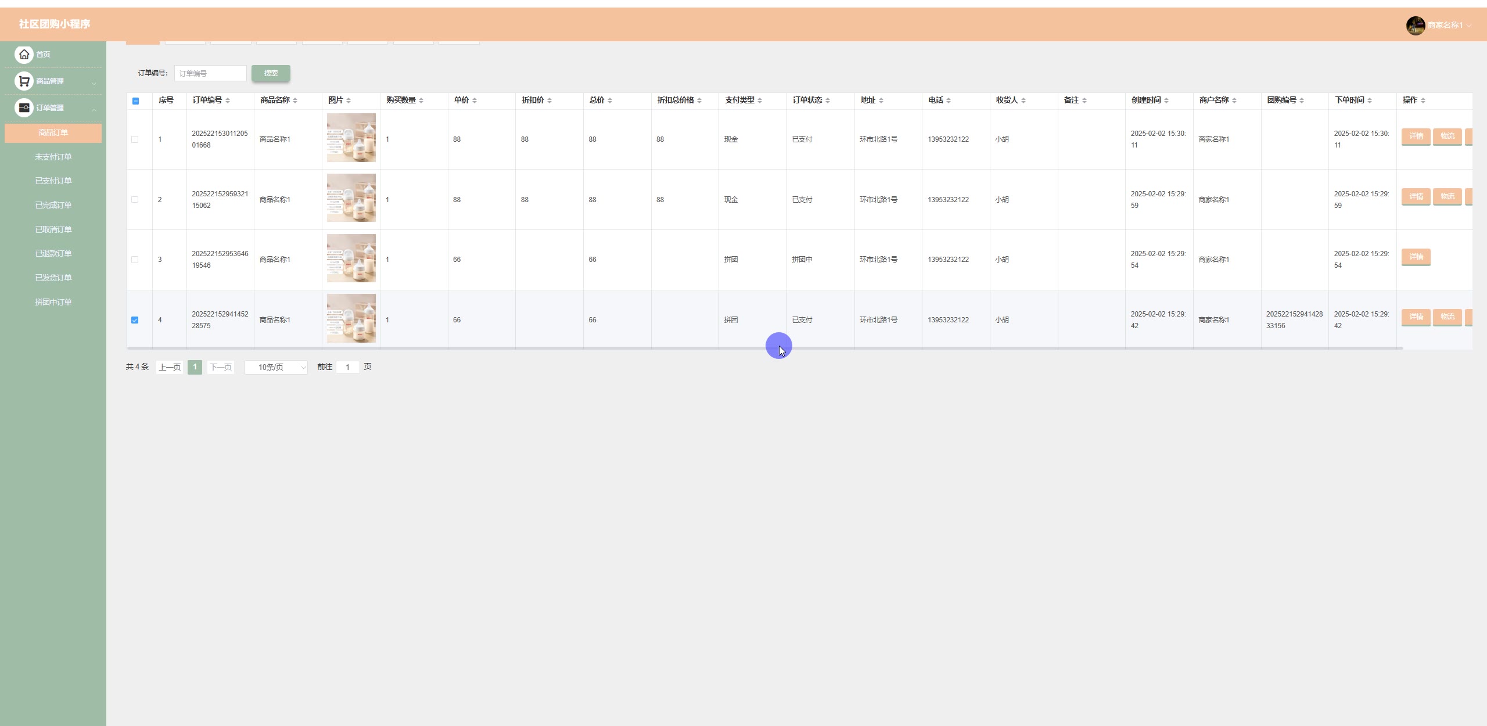Screen dimensions: 1487x726
Task: Sort by order status column arrows
Action: click(828, 100)
